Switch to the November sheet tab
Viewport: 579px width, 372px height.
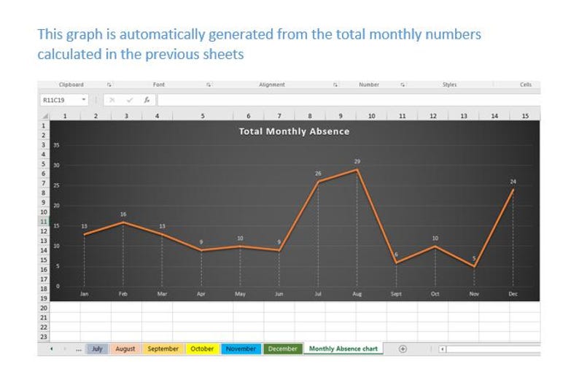[x=241, y=349]
